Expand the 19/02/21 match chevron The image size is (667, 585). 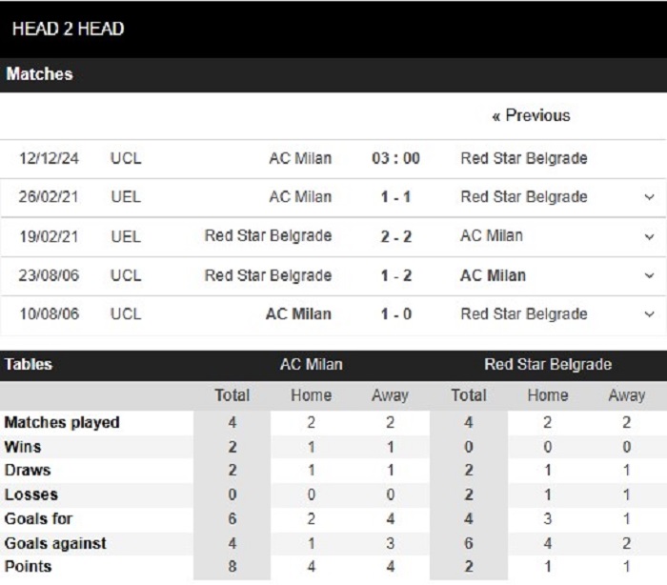pyautogui.click(x=649, y=236)
